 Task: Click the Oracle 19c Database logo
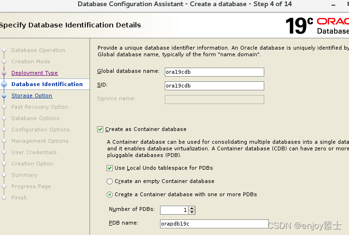317,26
